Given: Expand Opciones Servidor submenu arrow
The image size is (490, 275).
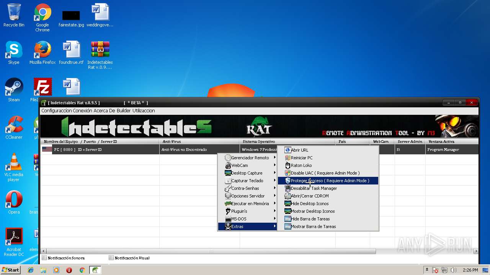Looking at the screenshot, I should [x=274, y=196].
